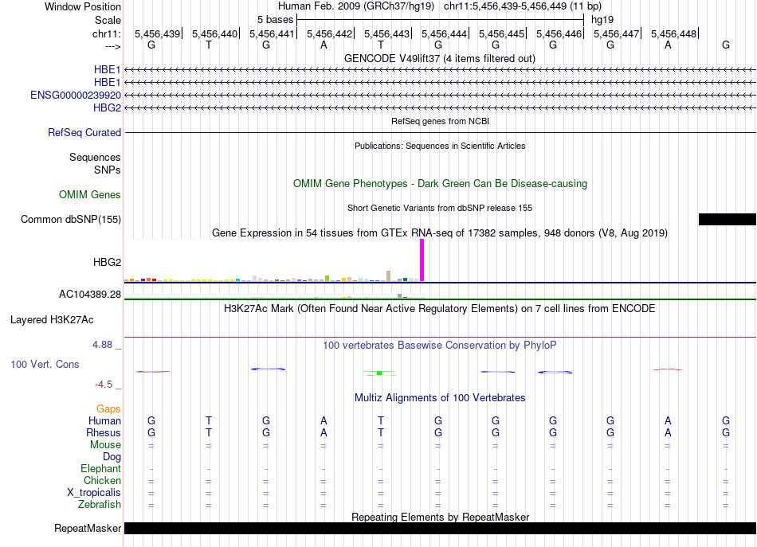Click position label 5,456,443
This screenshot has width=757, height=547.
point(386,33)
